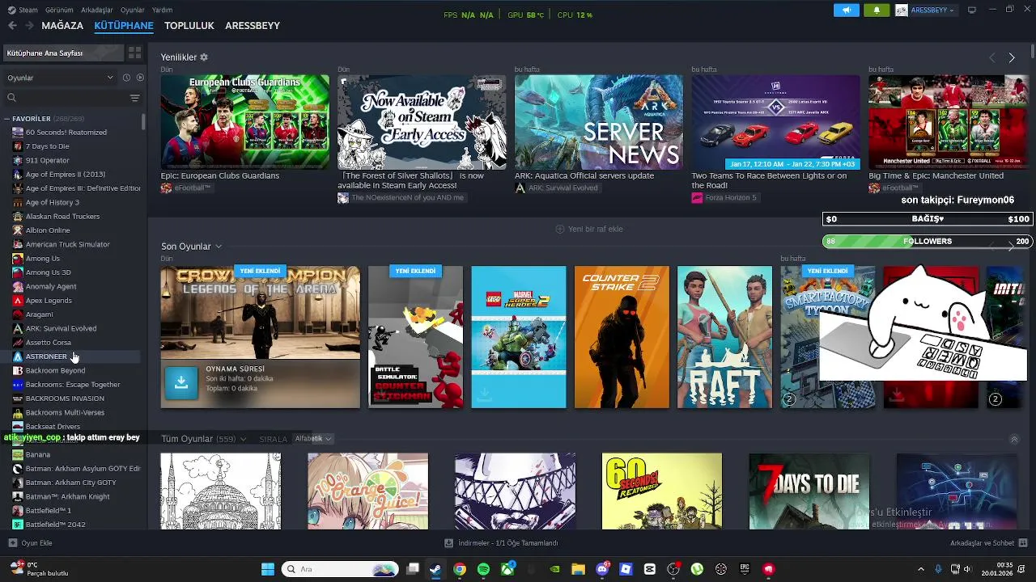Switch to Big Picture mode monitor icon
The width and height of the screenshot is (1036, 582).
(972, 11)
